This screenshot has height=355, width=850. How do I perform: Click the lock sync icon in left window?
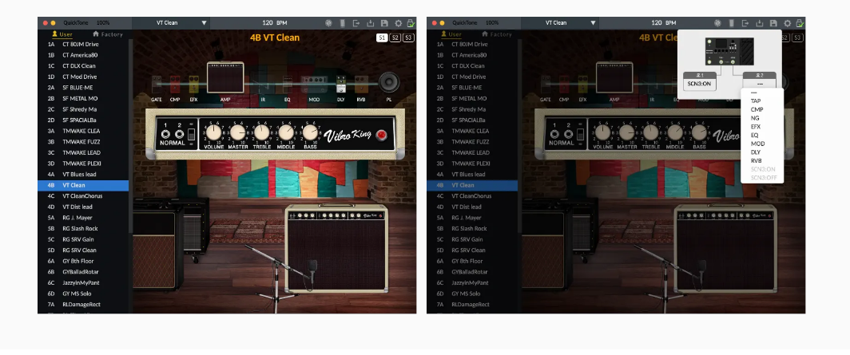tap(411, 23)
